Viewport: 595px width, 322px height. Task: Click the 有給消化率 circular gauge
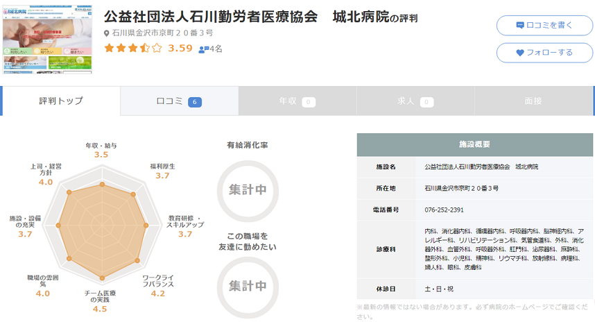248,189
